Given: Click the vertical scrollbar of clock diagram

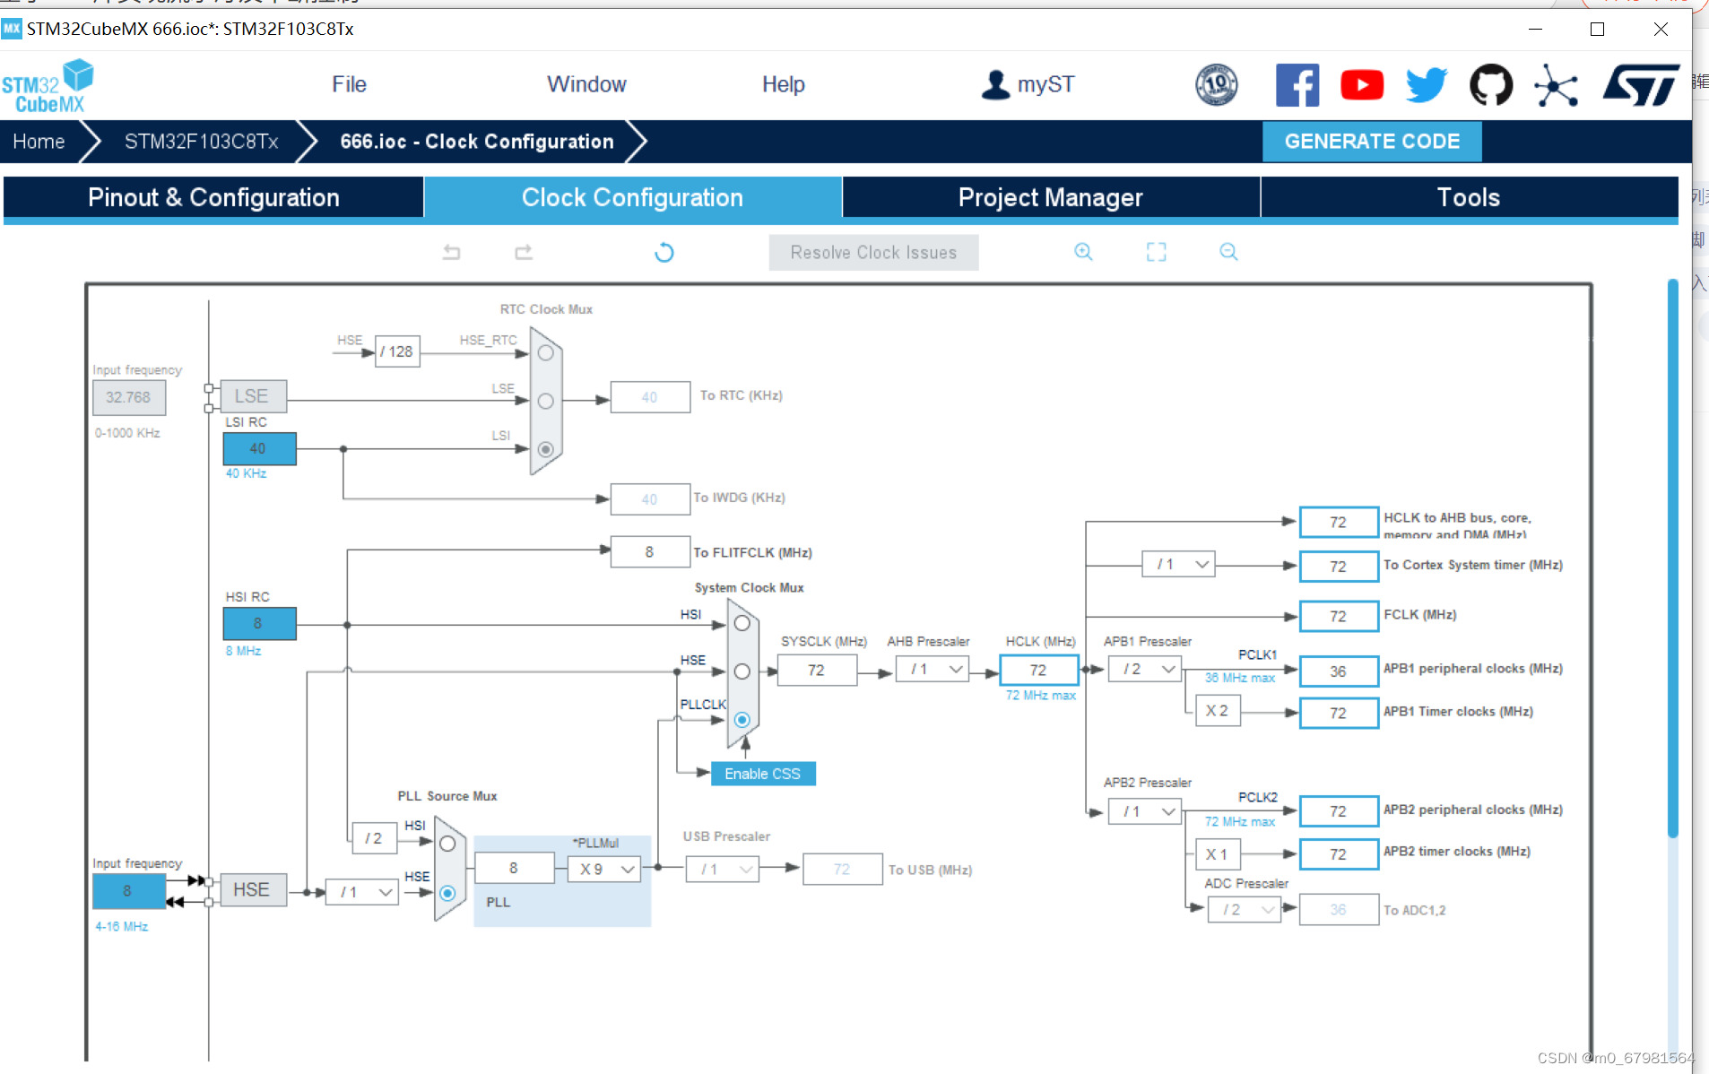Looking at the screenshot, I should point(1672,558).
